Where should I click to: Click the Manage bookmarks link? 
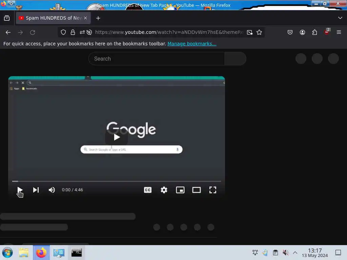click(x=192, y=44)
